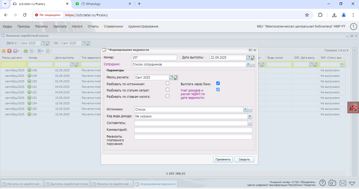Click the blue printer icon in toolbar
This screenshot has height=189, width=359.
39,51
